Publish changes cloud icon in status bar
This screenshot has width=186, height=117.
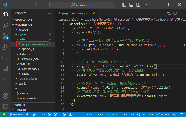[28, 114]
